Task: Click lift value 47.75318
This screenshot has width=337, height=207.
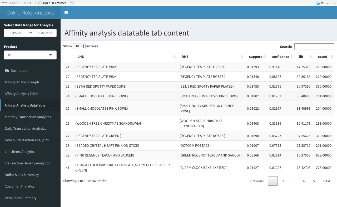Action: pyautogui.click(x=304, y=67)
